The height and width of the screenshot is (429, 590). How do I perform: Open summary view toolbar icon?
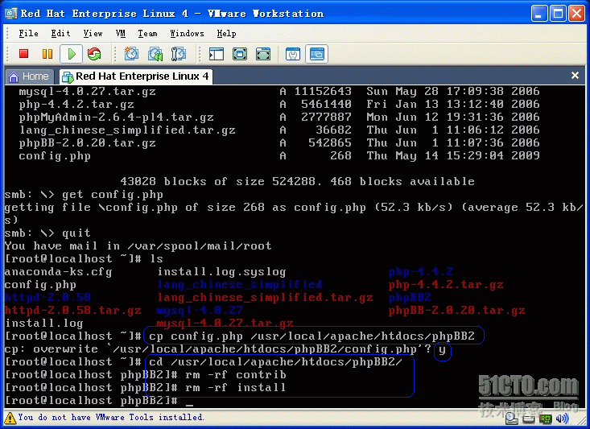click(x=293, y=54)
